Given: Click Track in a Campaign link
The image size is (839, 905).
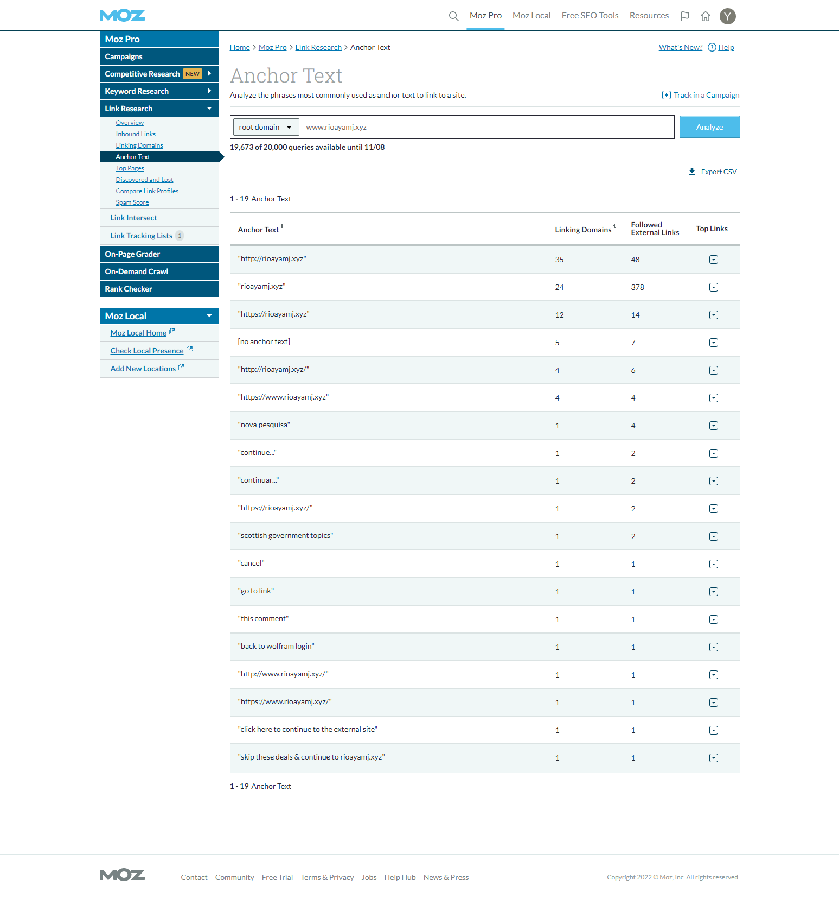Looking at the screenshot, I should pyautogui.click(x=706, y=95).
